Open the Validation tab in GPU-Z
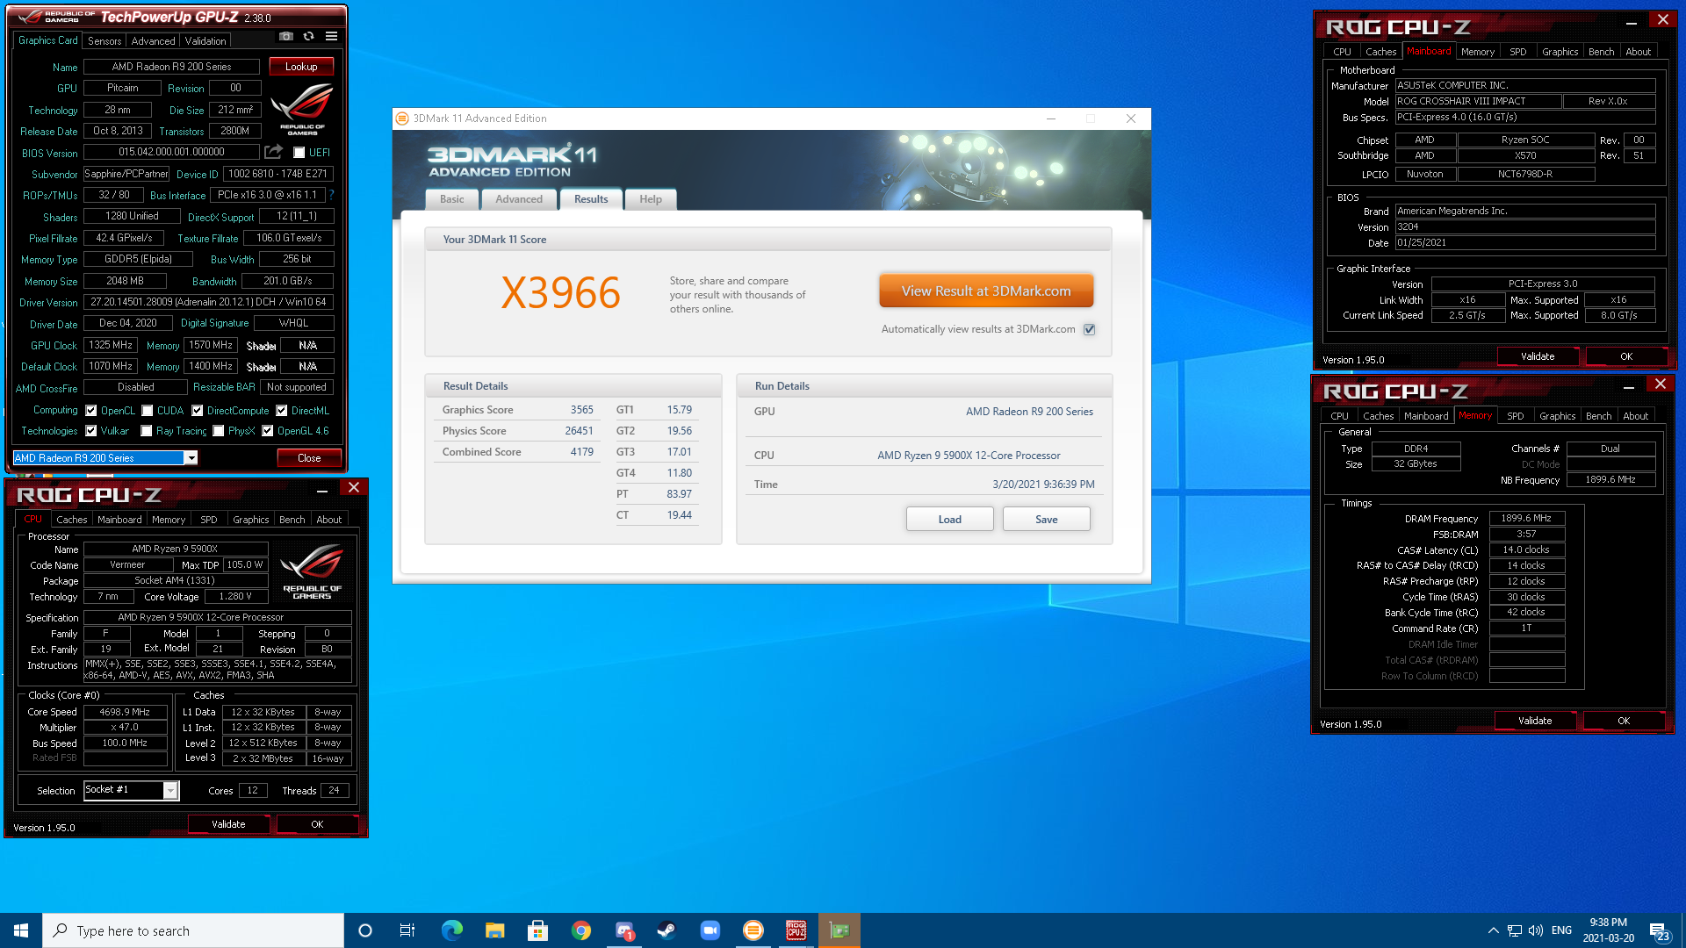Image resolution: width=1686 pixels, height=948 pixels. pos(205,41)
